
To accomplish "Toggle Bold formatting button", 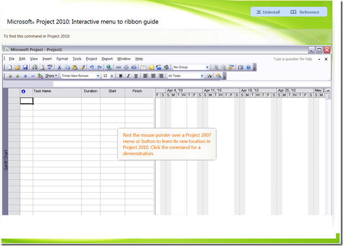I will pyautogui.click(x=121, y=76).
